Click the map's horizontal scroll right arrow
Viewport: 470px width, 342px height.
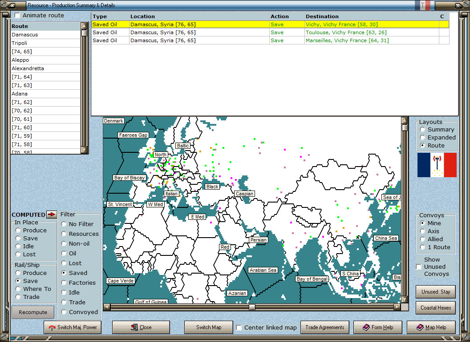click(x=397, y=307)
